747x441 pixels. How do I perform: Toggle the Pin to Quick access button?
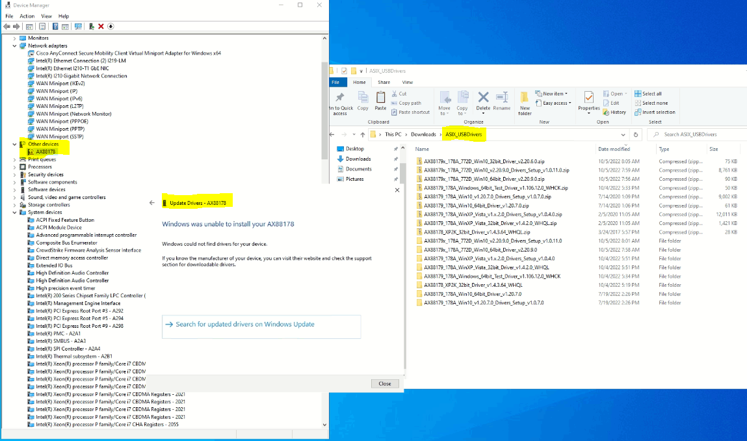(x=341, y=103)
